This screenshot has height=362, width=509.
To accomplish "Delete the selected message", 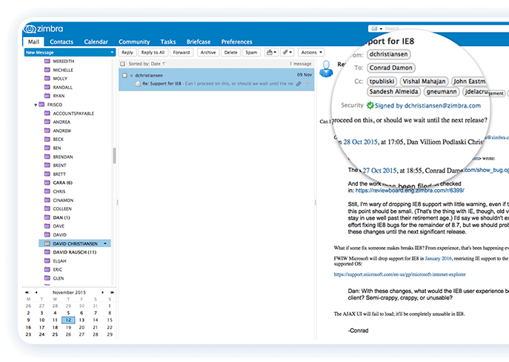I will coord(230,53).
